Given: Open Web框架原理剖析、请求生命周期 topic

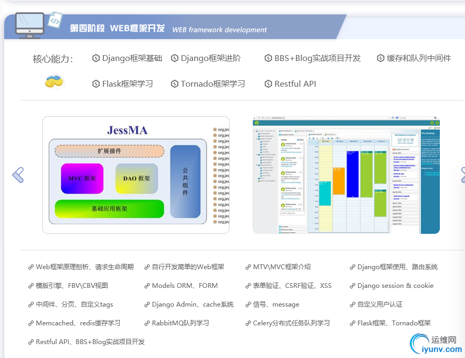Looking at the screenshot, I should (85, 267).
